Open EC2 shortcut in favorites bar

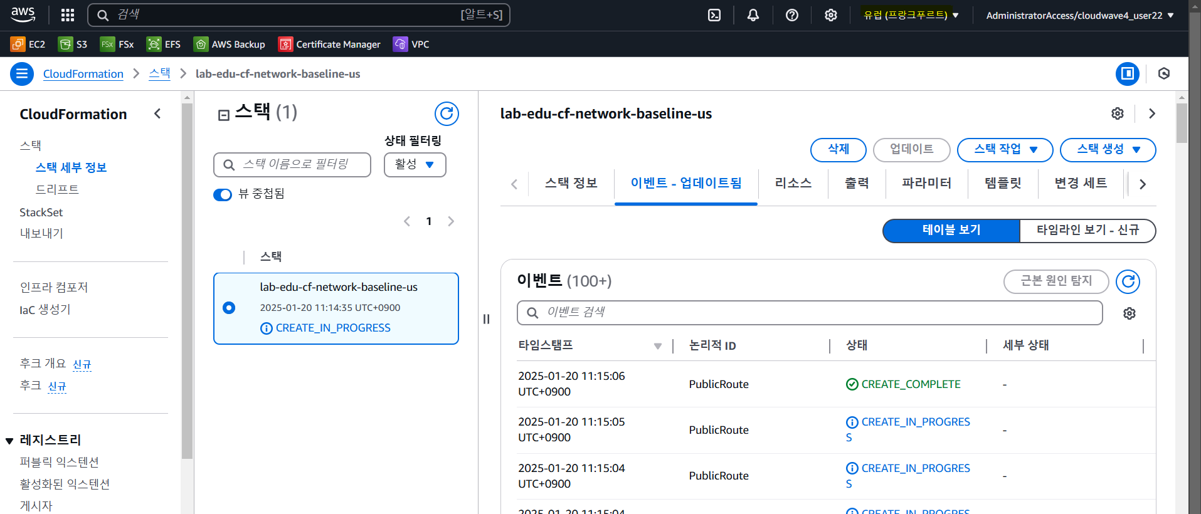coord(28,44)
